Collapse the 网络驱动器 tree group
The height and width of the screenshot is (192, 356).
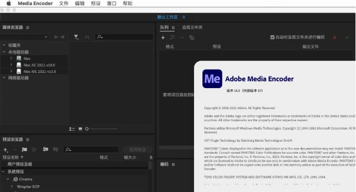point(4,78)
